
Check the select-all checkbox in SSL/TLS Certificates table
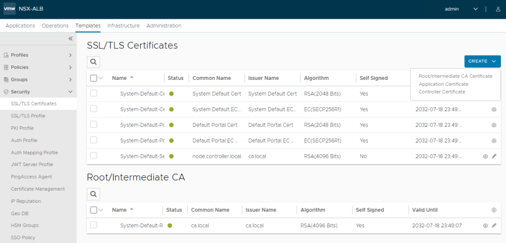click(x=94, y=78)
